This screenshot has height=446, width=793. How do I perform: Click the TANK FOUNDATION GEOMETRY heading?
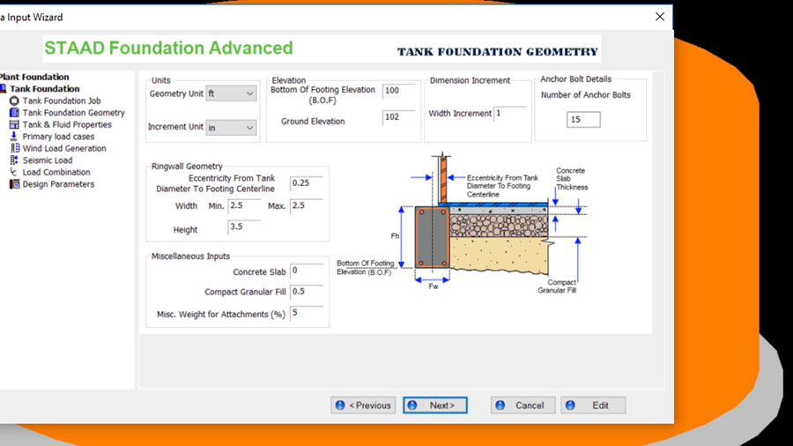click(497, 52)
